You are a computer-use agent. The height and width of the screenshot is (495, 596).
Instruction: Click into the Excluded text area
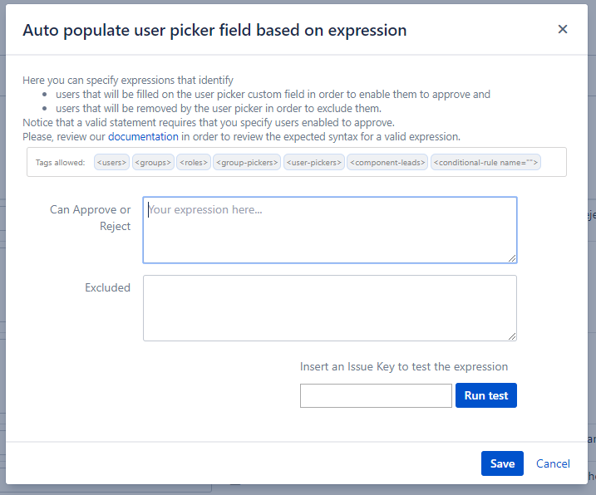(329, 308)
